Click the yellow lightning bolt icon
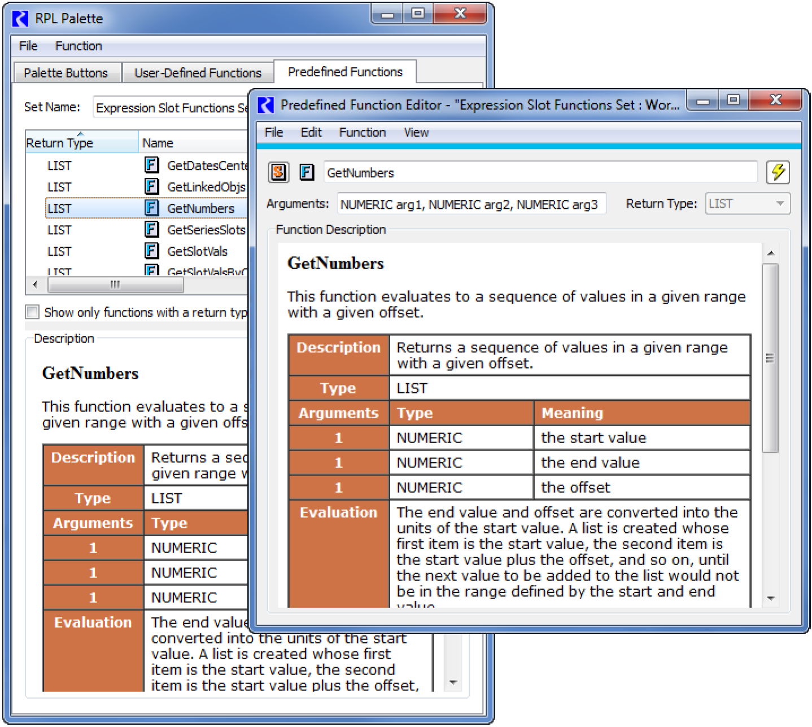 (x=778, y=172)
